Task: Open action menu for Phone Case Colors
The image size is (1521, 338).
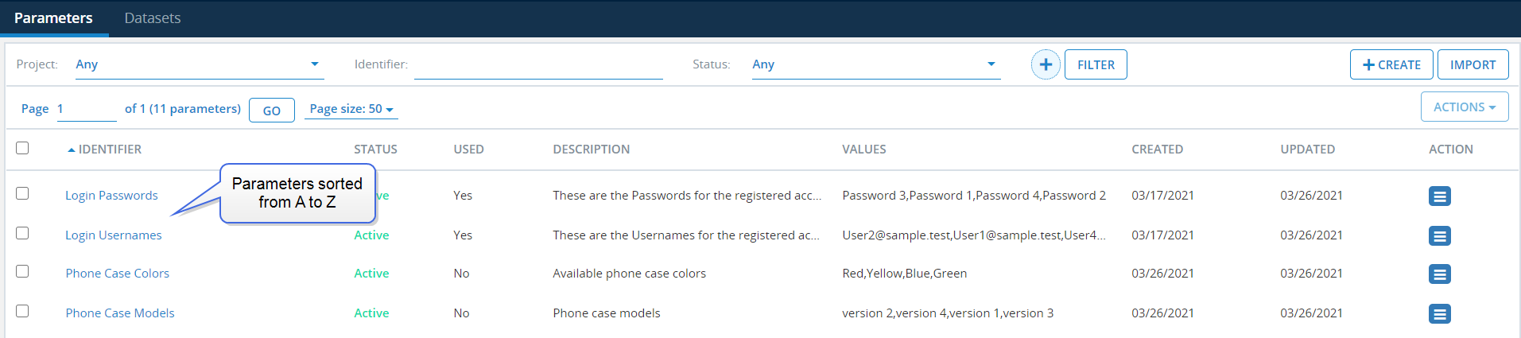Action: click(1439, 274)
